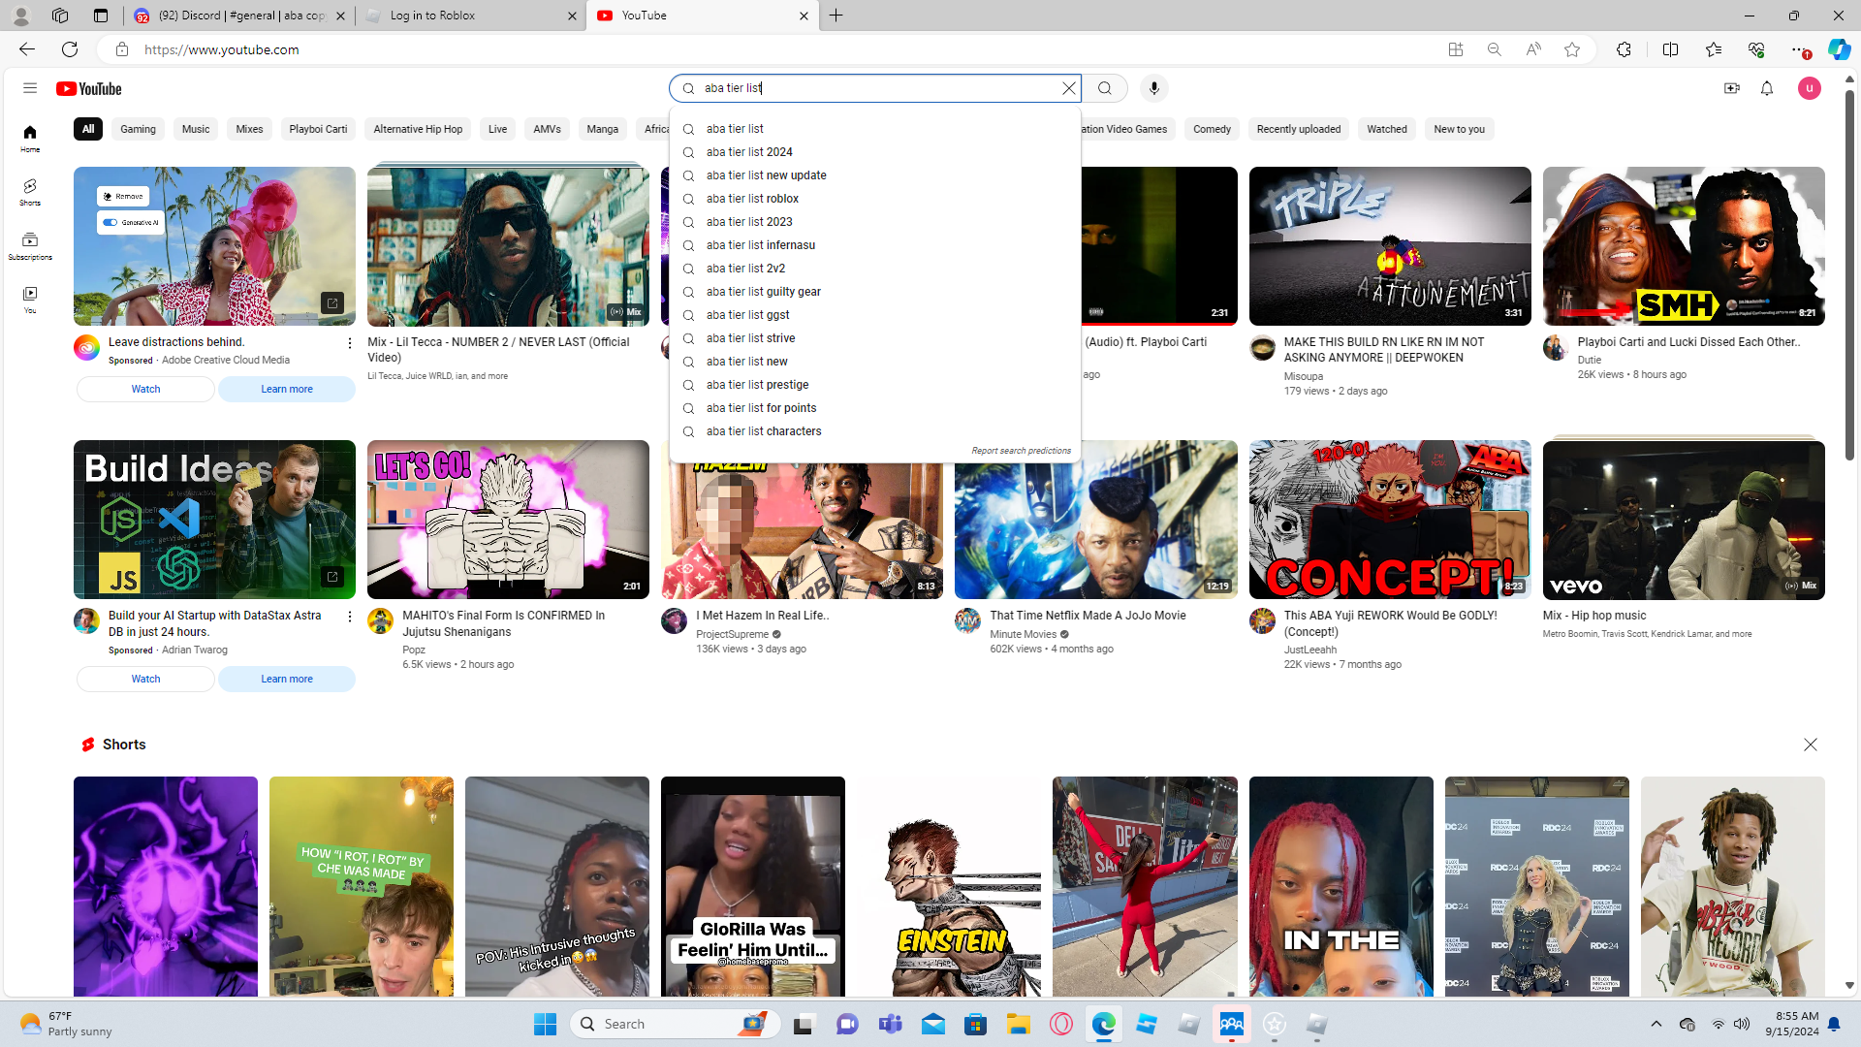Open the Lil Tecca Mix thumbnail

tap(508, 246)
